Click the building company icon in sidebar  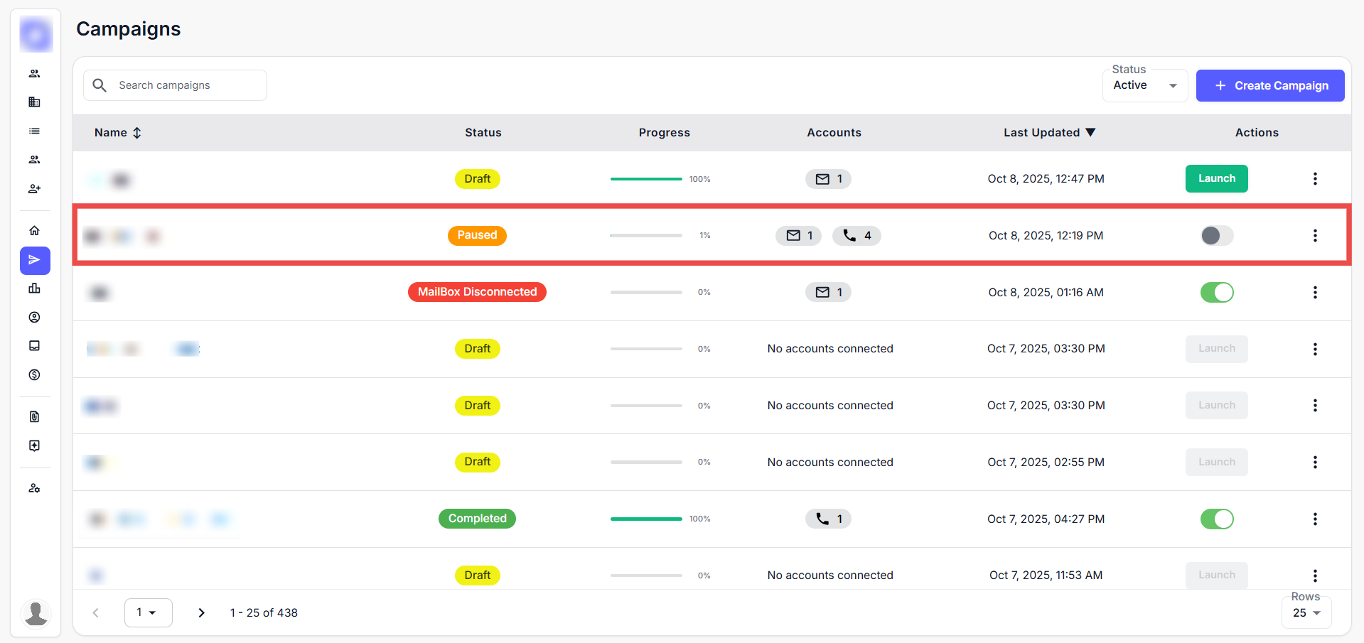pos(34,102)
